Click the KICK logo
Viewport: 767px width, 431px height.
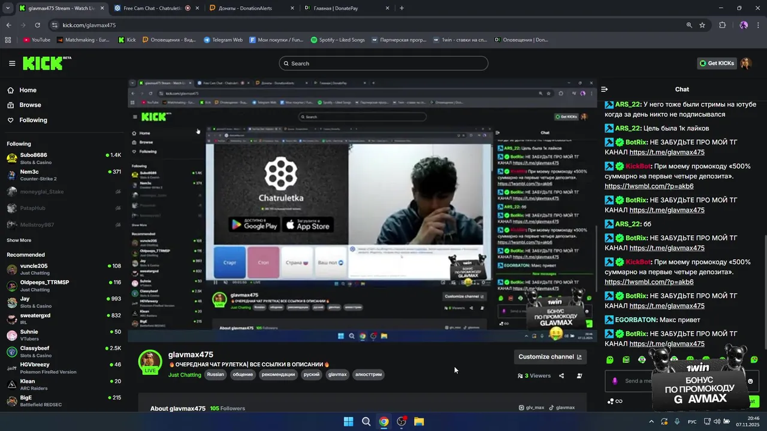click(x=47, y=63)
